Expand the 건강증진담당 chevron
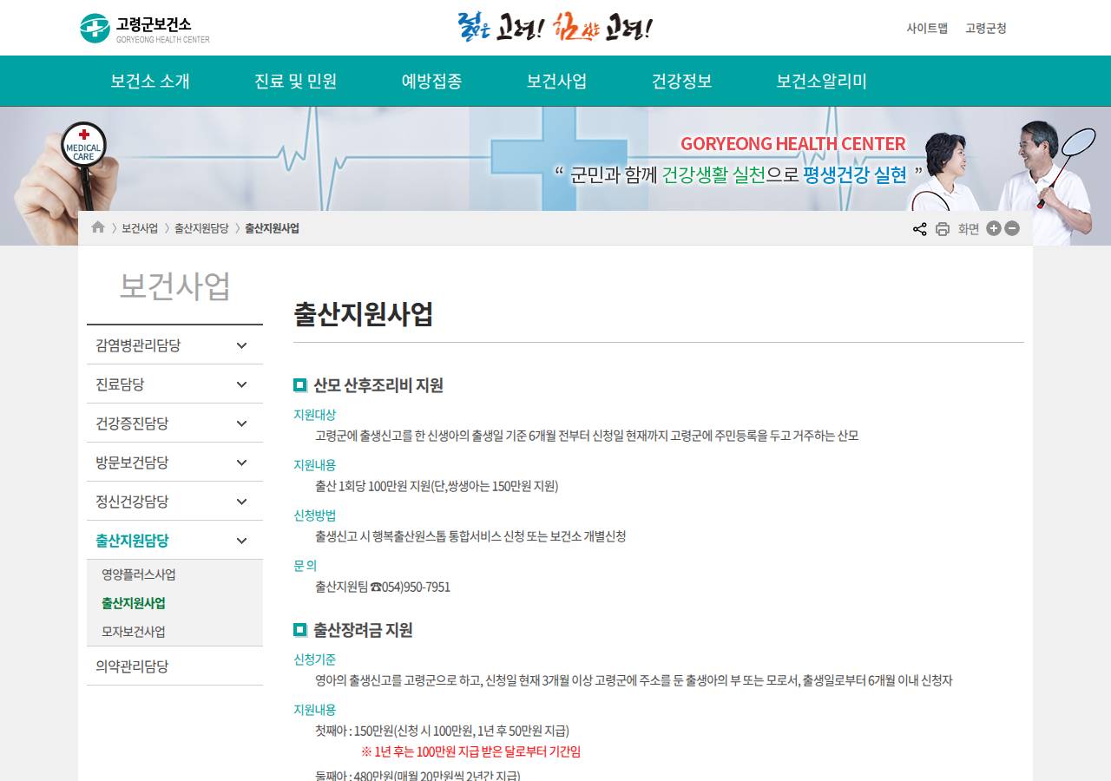The height and width of the screenshot is (781, 1111). (x=242, y=423)
